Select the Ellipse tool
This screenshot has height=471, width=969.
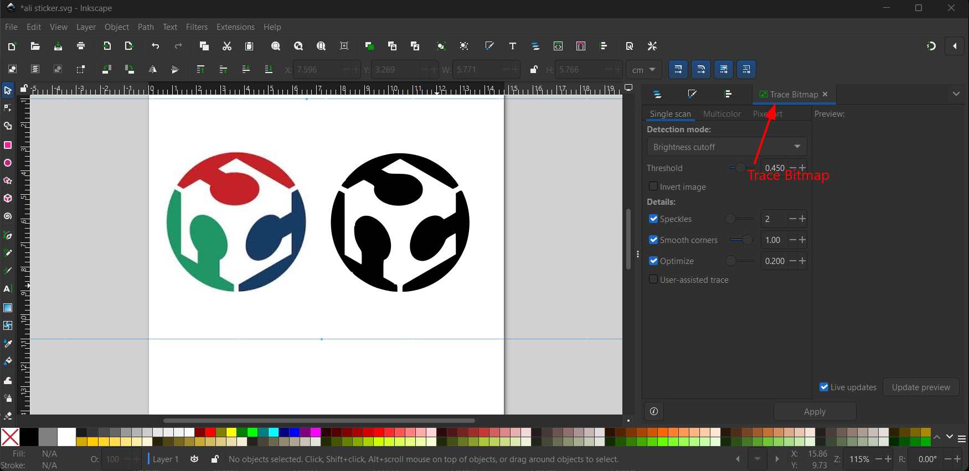8,163
